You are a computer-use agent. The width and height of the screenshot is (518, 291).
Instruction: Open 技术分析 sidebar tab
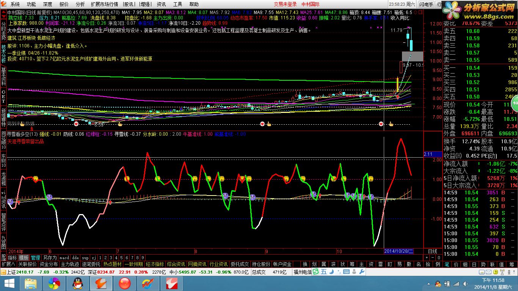pos(3,53)
